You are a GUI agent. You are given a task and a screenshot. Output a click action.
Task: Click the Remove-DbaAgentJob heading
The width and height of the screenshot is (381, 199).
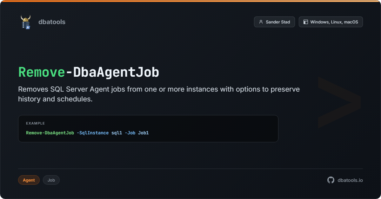pyautogui.click(x=89, y=72)
